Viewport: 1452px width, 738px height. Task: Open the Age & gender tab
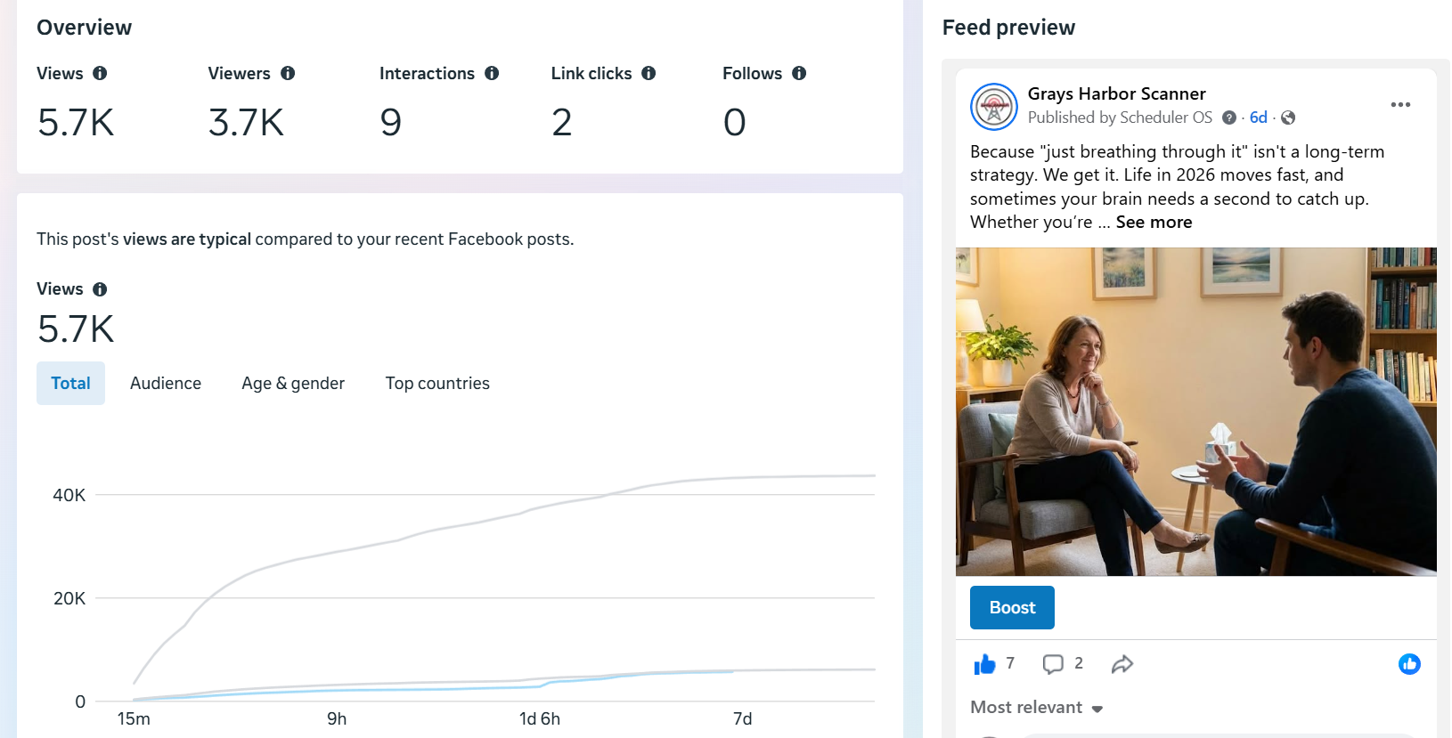293,384
